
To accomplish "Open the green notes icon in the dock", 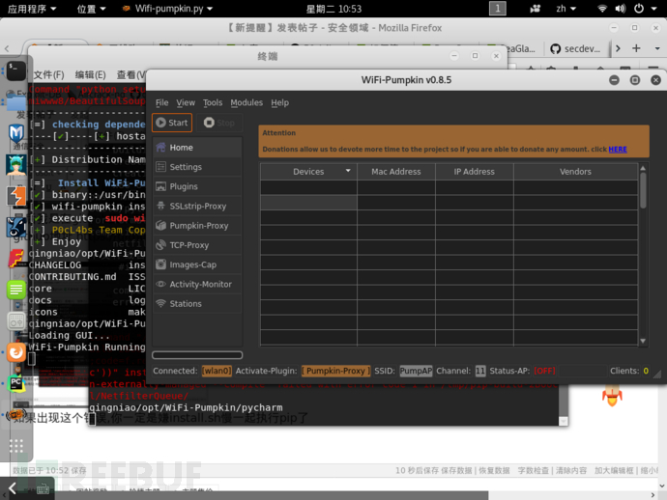I will (16, 291).
